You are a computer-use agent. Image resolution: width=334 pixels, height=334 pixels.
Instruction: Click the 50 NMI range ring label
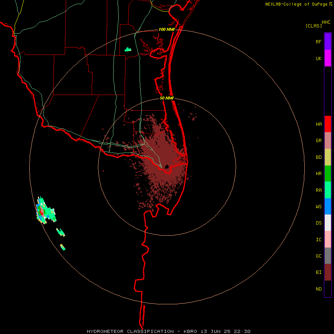click(167, 98)
